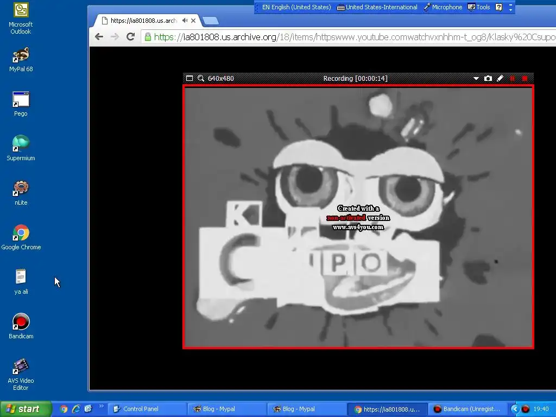Screen dimensions: 556x417
Task: Open the Microsoft Outlook desktop icon
Action: (21, 18)
